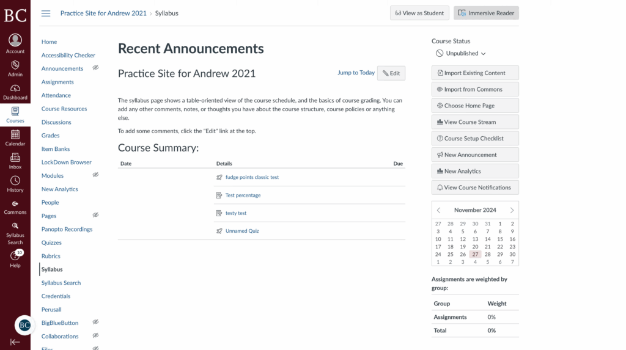Select November 15 in mini calendar

[500, 239]
